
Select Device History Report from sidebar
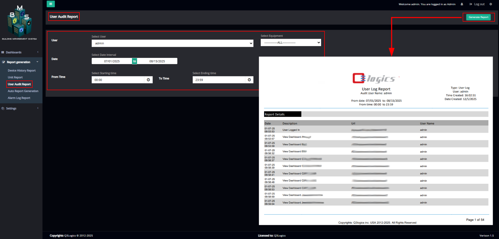22,70
